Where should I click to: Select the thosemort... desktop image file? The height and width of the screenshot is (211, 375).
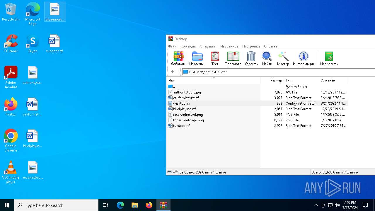click(x=54, y=12)
